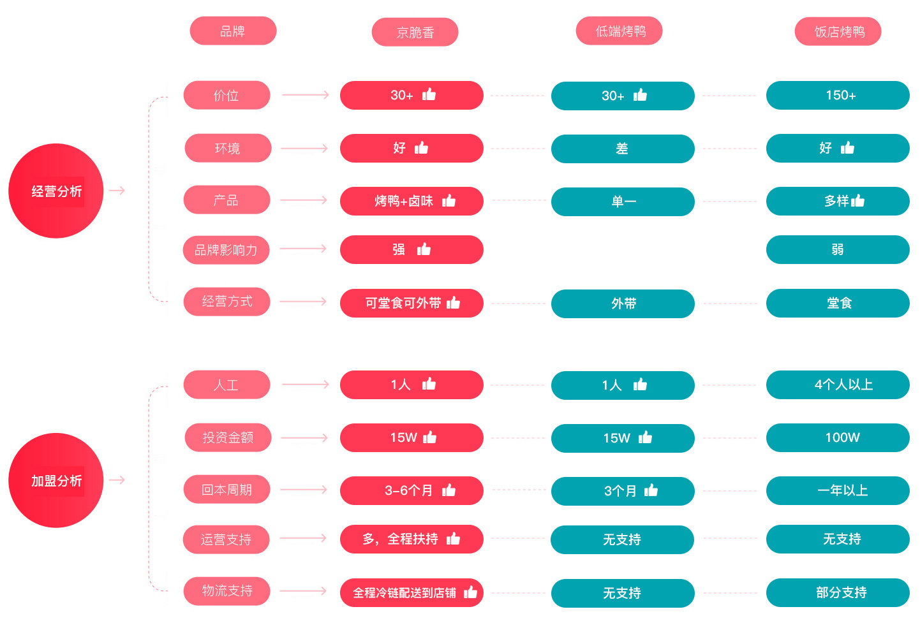This screenshot has width=920, height=623.
Task: Click the 投资金额 category label
Action: pyautogui.click(x=228, y=437)
